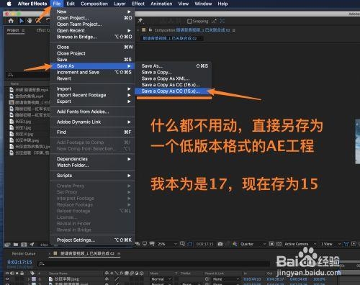The image size is (360, 285).
Task: Open the After Effects application menu
Action: (32, 4)
